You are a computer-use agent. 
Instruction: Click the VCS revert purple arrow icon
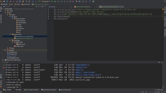point(73,2)
